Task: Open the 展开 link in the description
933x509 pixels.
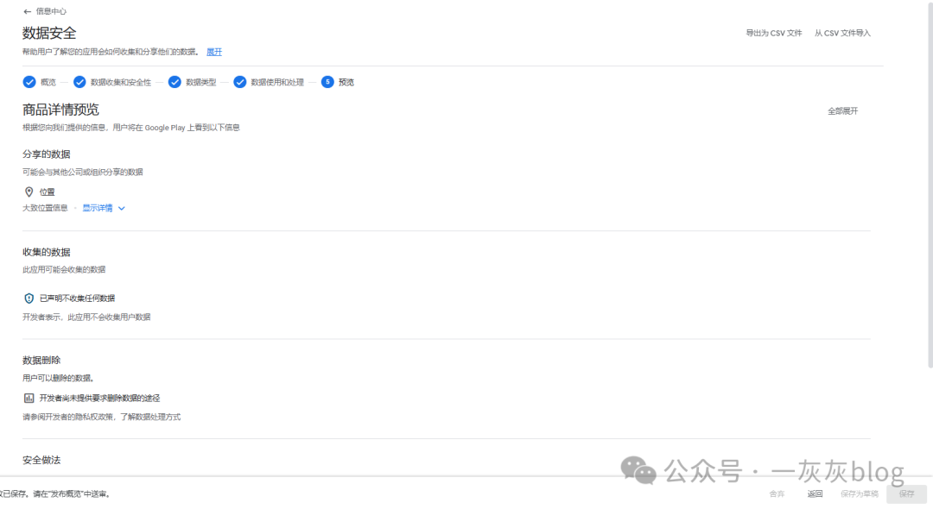Action: [x=213, y=52]
